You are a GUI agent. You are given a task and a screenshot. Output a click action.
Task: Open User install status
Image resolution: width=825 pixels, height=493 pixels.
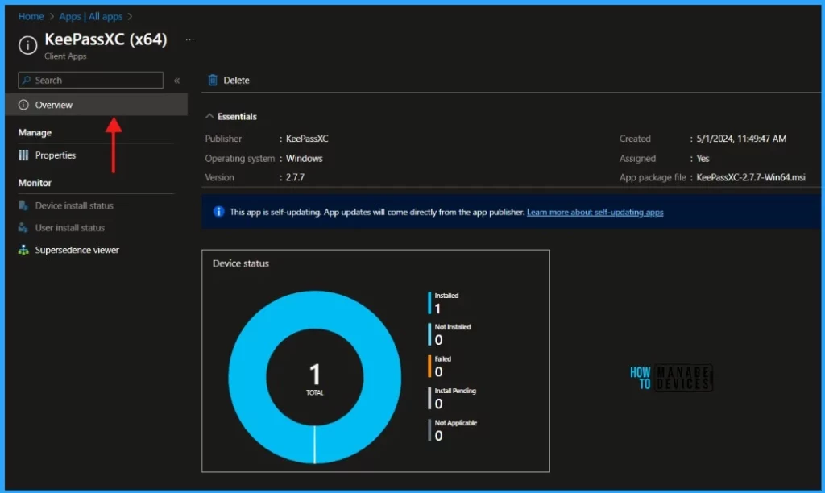coord(70,228)
